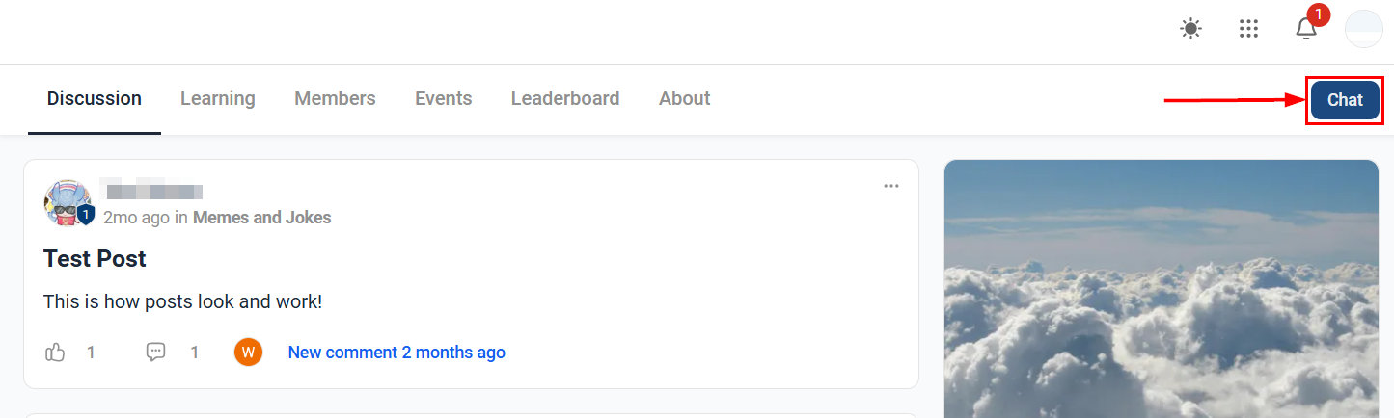The image size is (1394, 418).
Task: Click the post author's avatar picture
Action: click(67, 202)
